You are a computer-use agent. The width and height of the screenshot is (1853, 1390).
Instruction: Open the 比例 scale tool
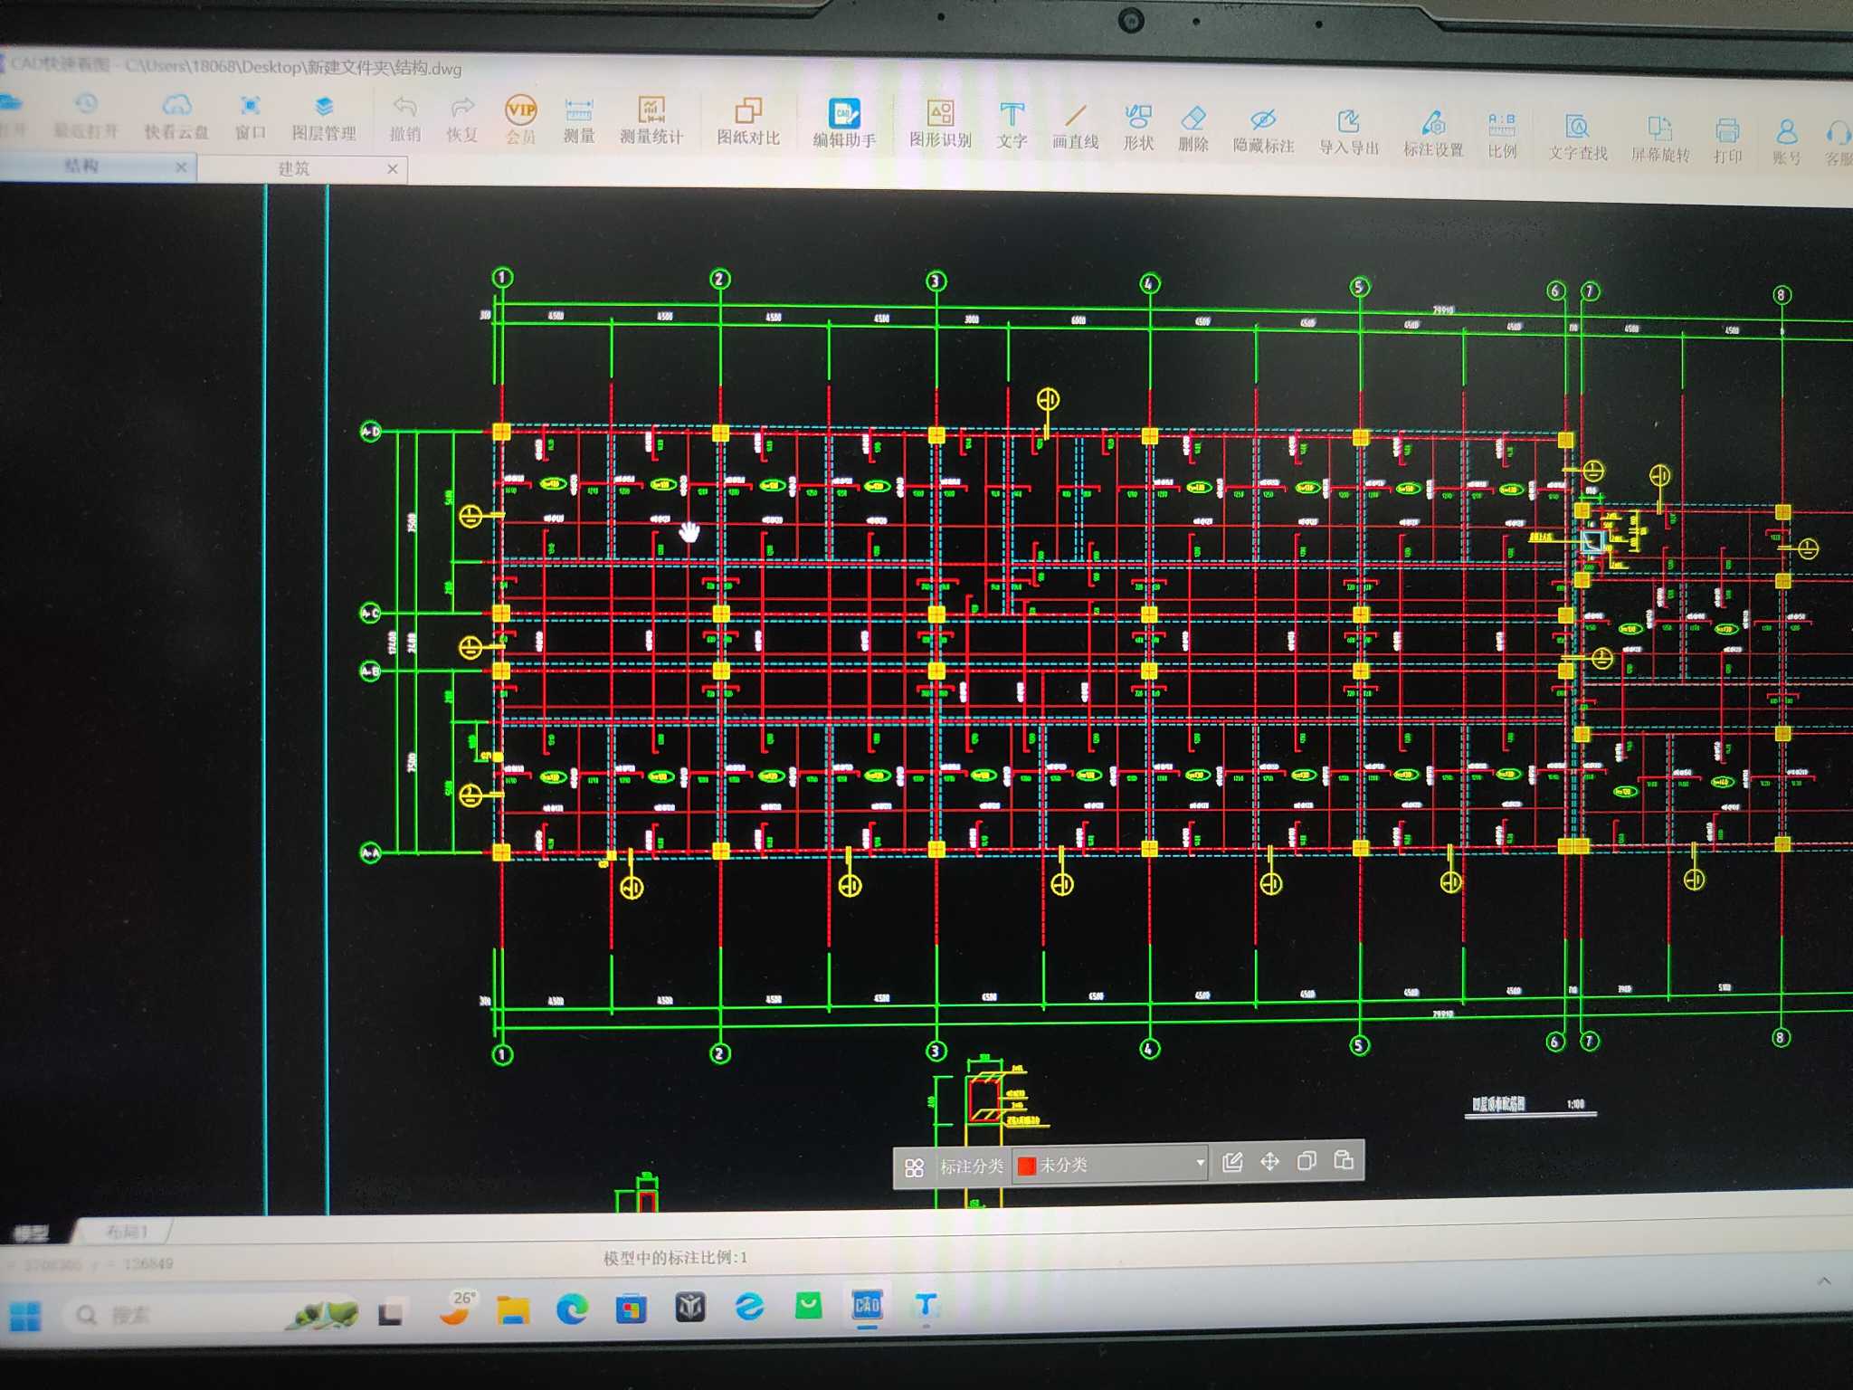(x=1502, y=136)
